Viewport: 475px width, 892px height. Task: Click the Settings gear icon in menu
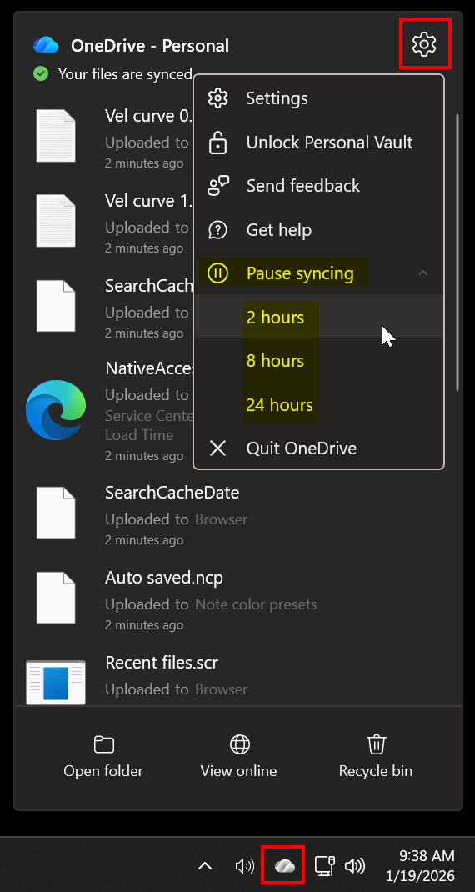point(217,98)
